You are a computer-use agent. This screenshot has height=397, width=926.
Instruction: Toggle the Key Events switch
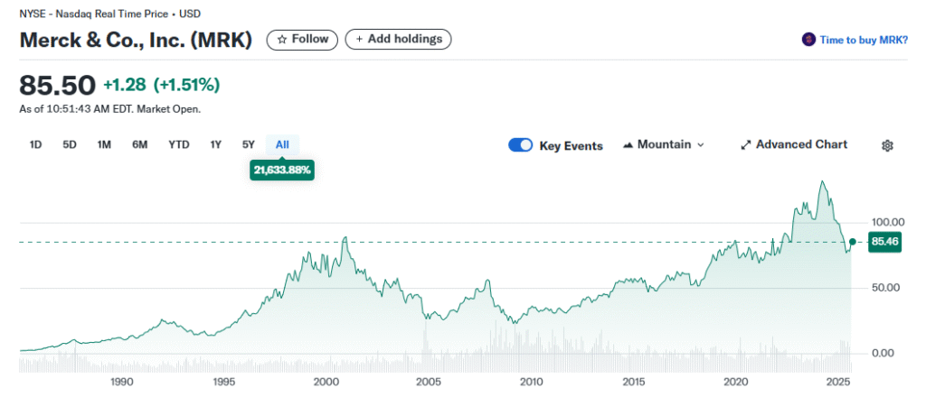(521, 145)
